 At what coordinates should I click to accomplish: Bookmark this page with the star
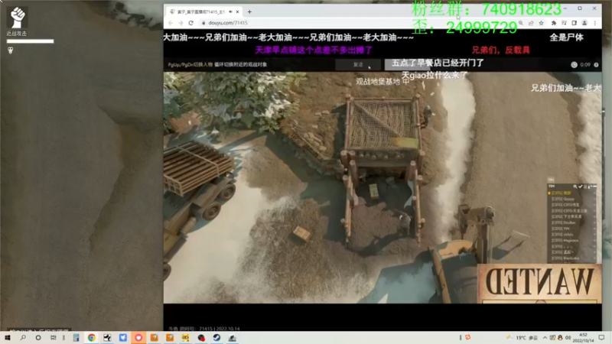coord(542,23)
